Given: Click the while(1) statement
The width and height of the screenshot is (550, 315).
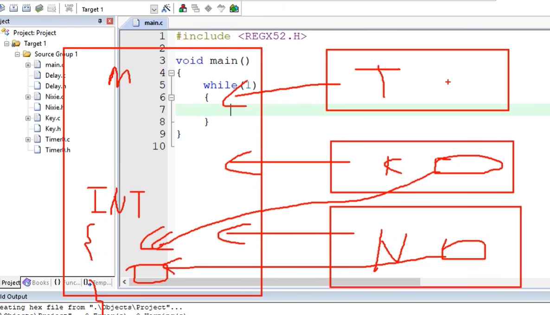Looking at the screenshot, I should pyautogui.click(x=230, y=86).
